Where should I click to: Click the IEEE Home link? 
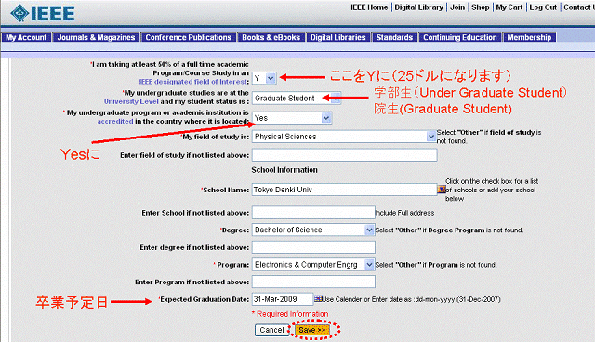point(369,7)
